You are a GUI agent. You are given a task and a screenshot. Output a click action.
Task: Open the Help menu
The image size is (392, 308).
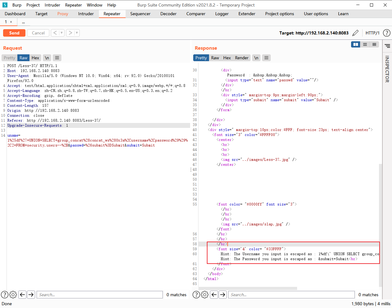pos(112,5)
